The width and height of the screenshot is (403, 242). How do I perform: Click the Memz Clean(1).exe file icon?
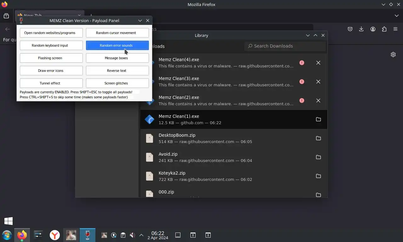click(x=149, y=119)
